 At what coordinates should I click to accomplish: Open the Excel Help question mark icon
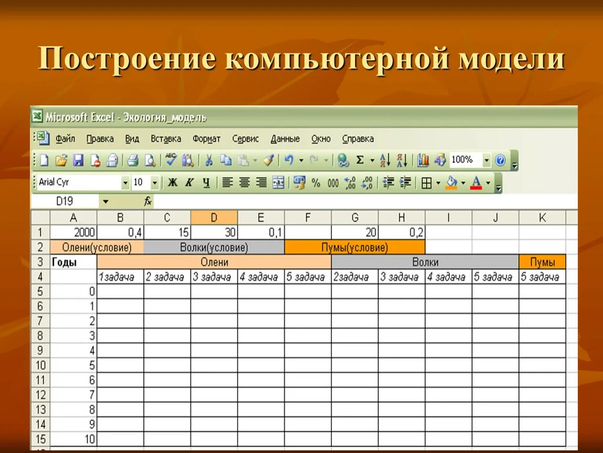pyautogui.click(x=500, y=160)
